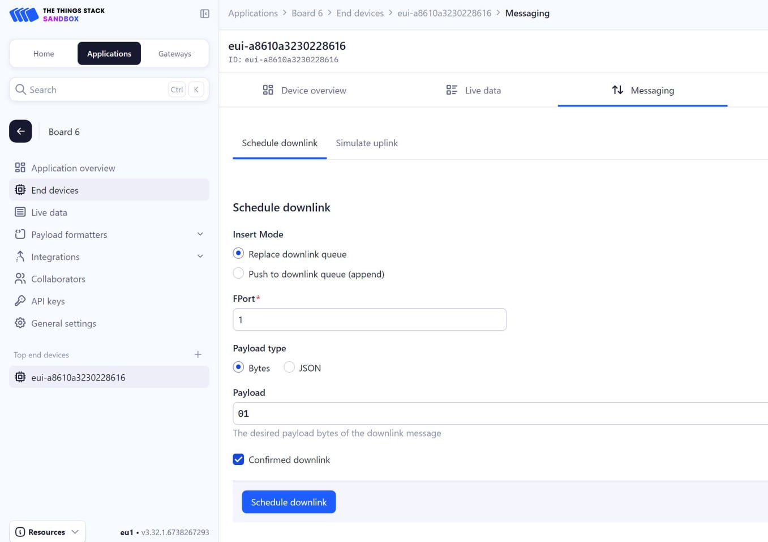Go to Board 6 in the breadcrumb
Screen dimensions: 768x542
pos(307,13)
